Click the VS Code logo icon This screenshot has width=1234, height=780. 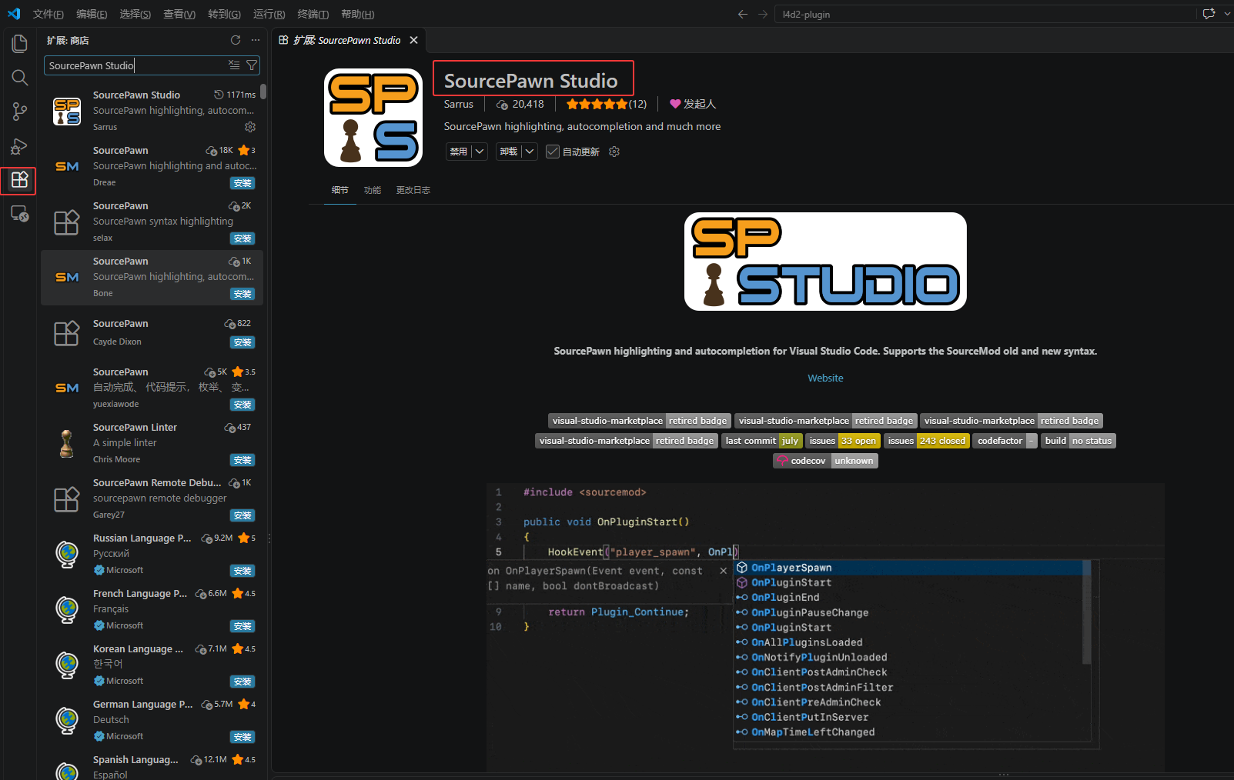point(14,14)
